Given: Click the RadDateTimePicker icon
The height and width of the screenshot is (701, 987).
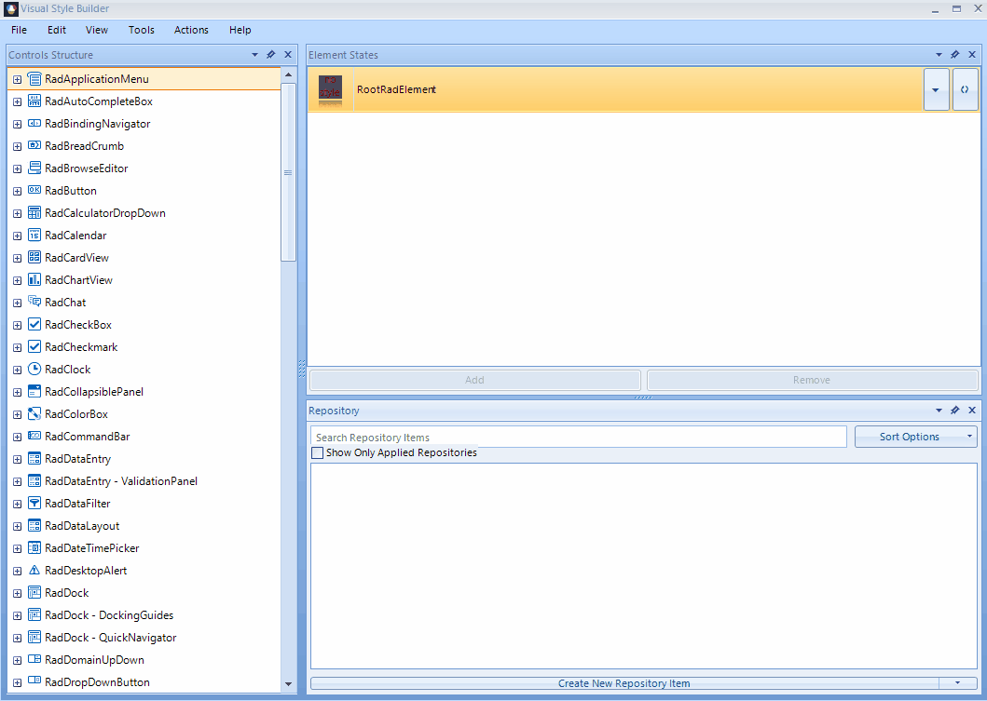Looking at the screenshot, I should (x=34, y=547).
